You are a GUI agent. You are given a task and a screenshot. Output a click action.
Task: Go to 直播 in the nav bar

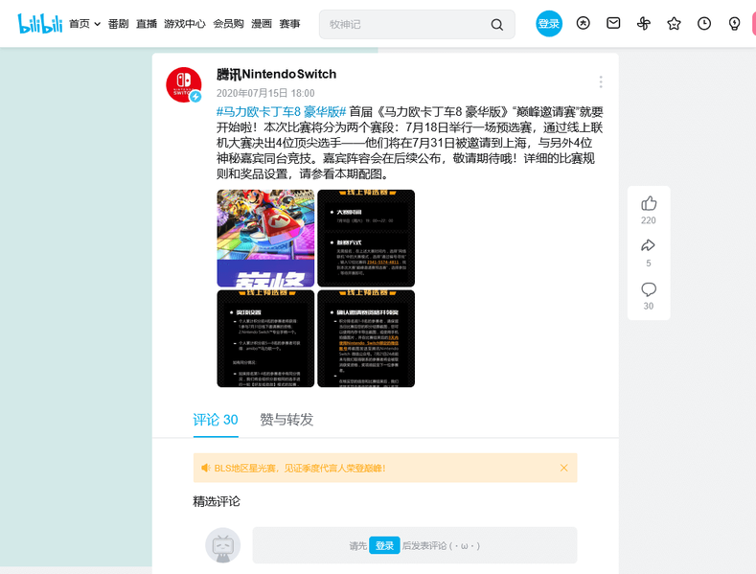(146, 24)
